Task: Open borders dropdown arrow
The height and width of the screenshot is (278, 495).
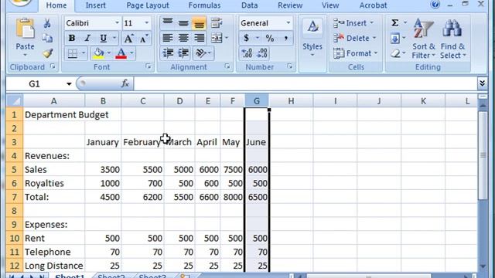Action: point(84,53)
